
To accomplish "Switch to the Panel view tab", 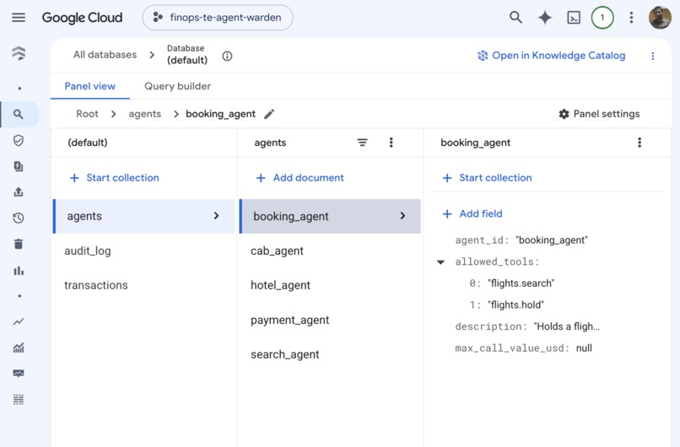I will 89,86.
